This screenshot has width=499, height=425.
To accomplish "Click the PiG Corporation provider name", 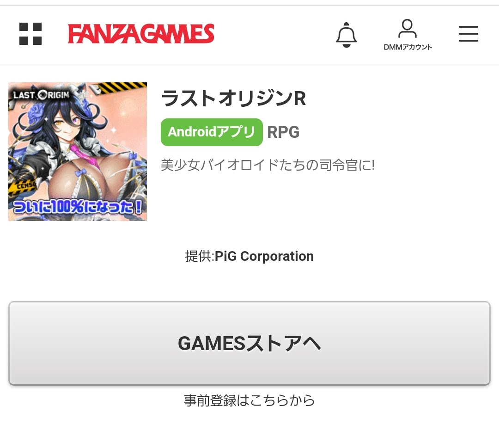I will click(264, 256).
